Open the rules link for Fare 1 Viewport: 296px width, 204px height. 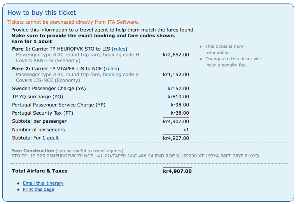tap(119, 49)
